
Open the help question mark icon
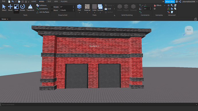click(177, 1)
